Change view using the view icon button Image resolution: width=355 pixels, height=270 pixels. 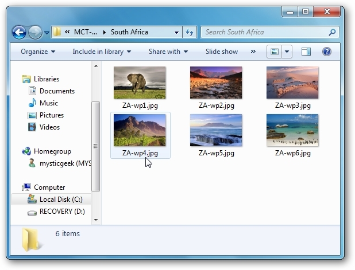point(275,52)
